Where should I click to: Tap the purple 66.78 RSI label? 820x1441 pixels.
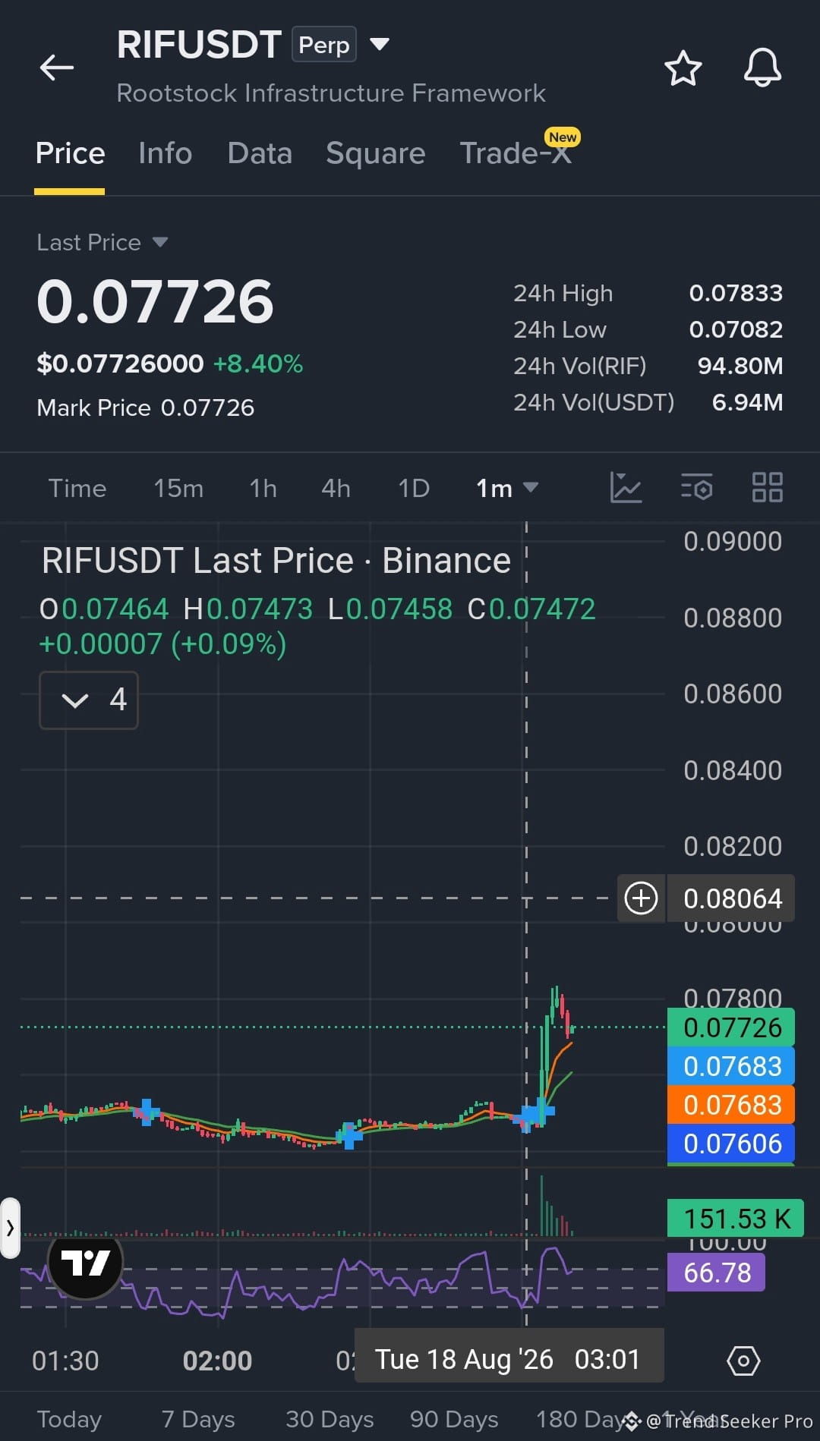[x=716, y=1273]
